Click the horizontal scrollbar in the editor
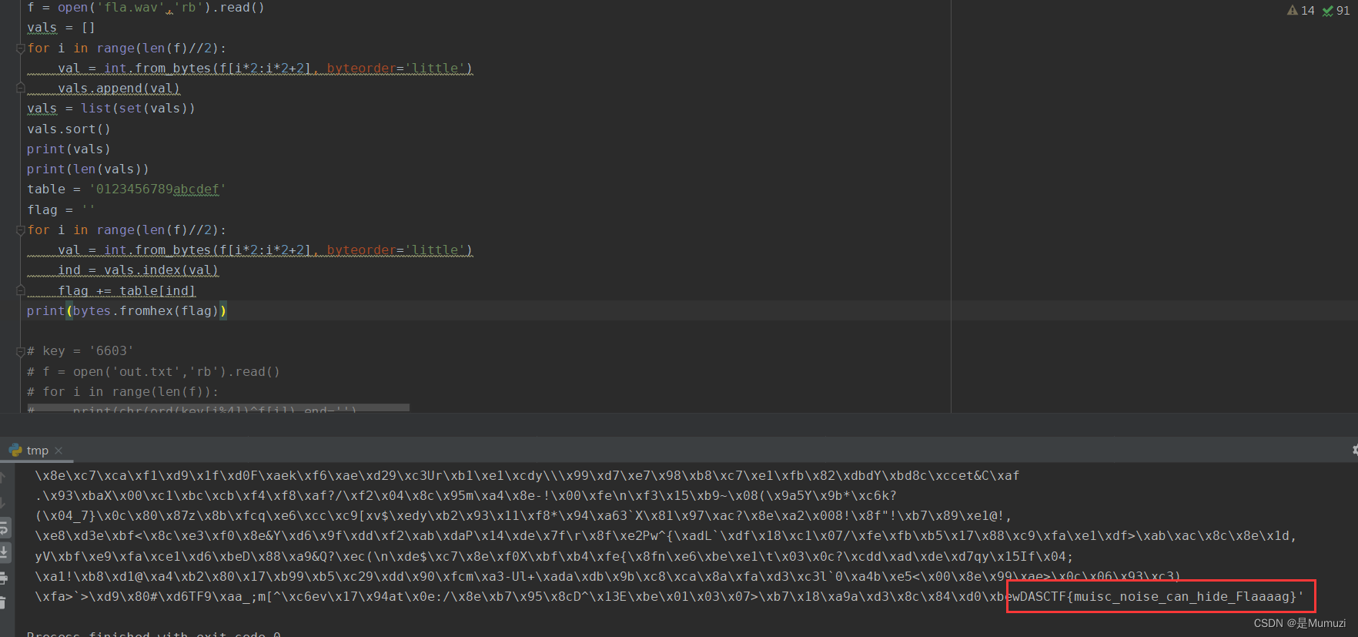The image size is (1358, 637). click(219, 408)
